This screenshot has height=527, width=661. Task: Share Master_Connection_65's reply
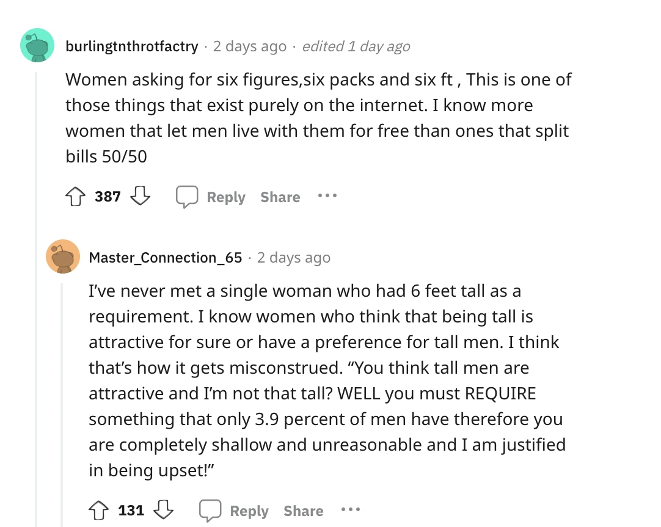(x=304, y=511)
